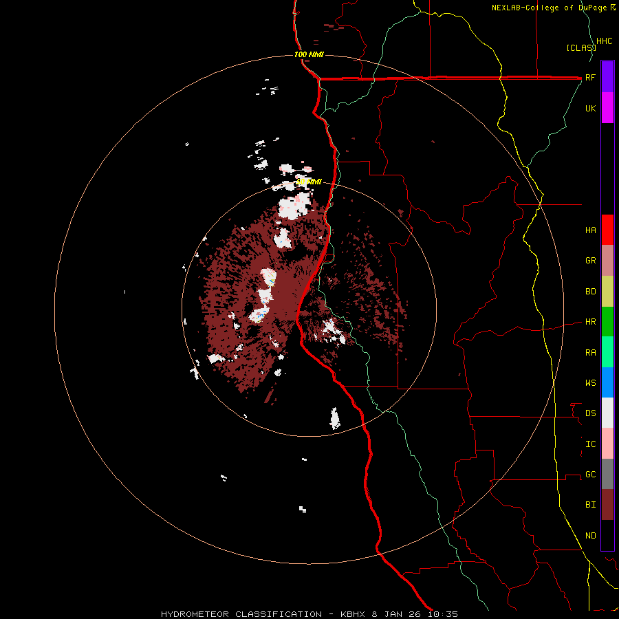Click the 10:35 timestamp
This screenshot has height=619, width=619.
point(443,614)
